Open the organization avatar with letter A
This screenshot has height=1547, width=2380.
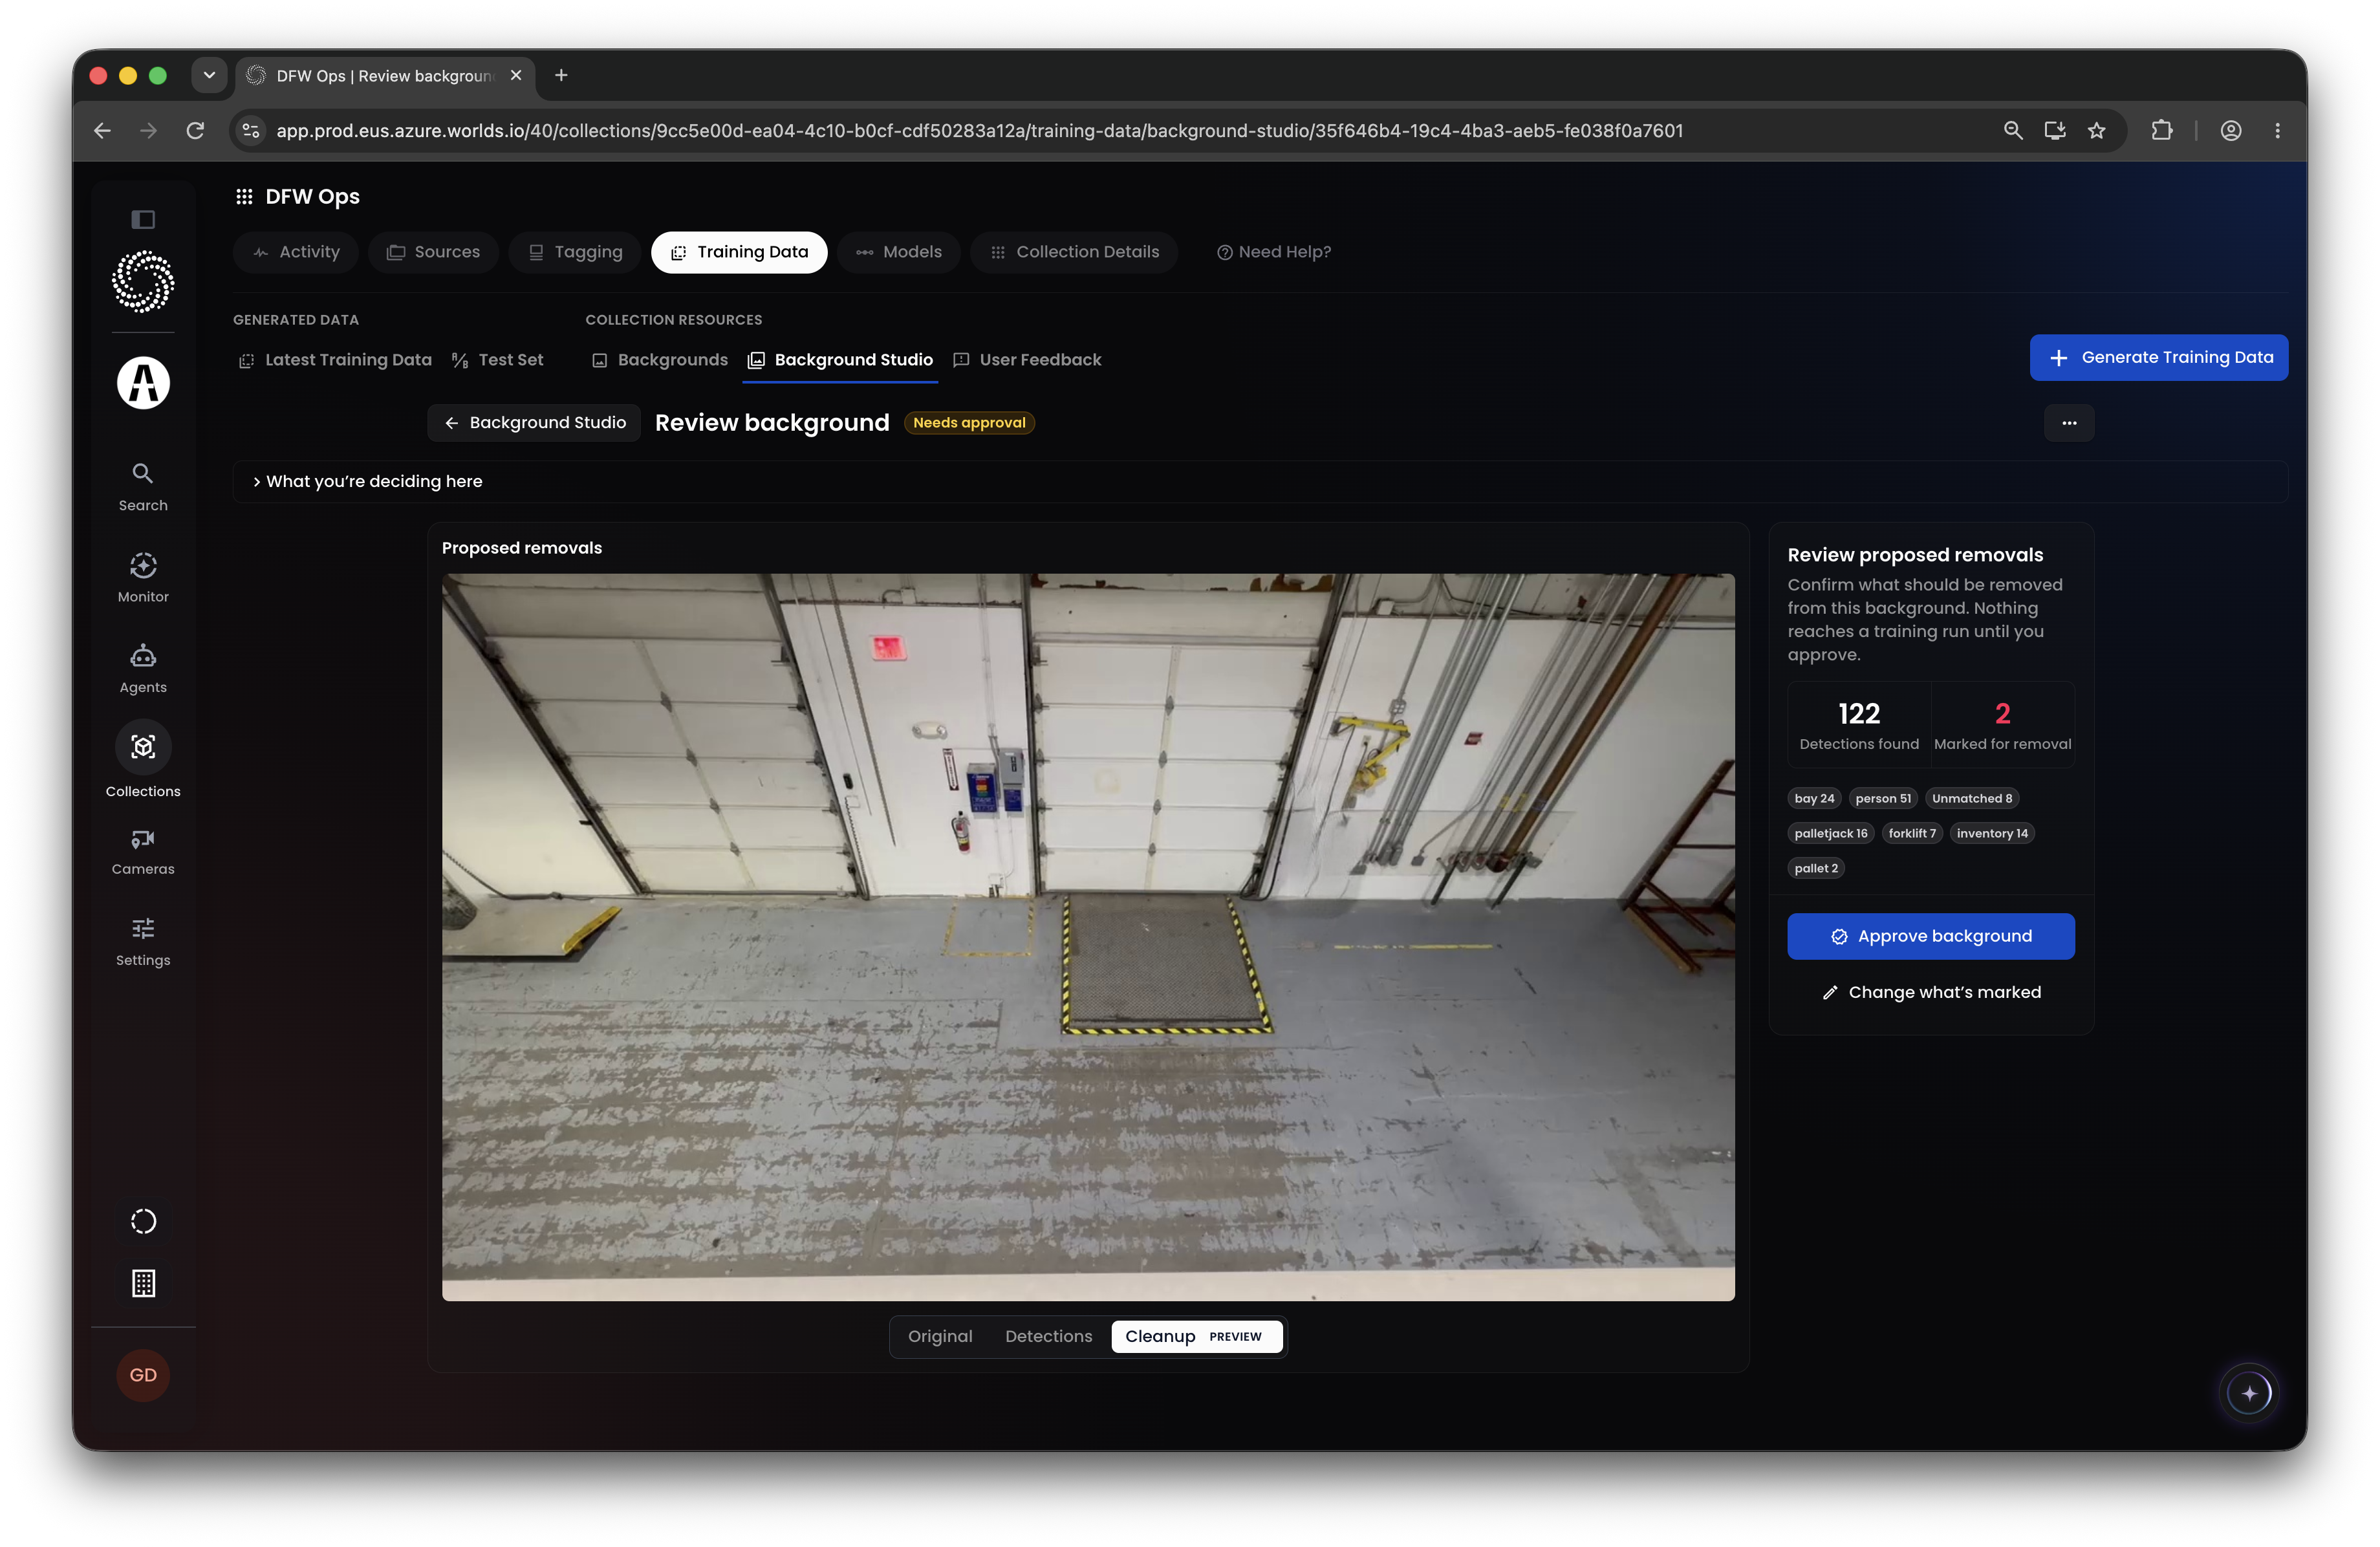143,382
